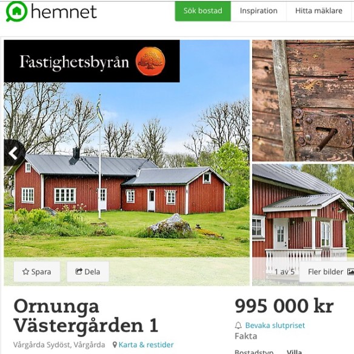This screenshot has height=354, width=354.
Task: Click the Fastighetsbyrån orange tree logo
Action: click(150, 61)
